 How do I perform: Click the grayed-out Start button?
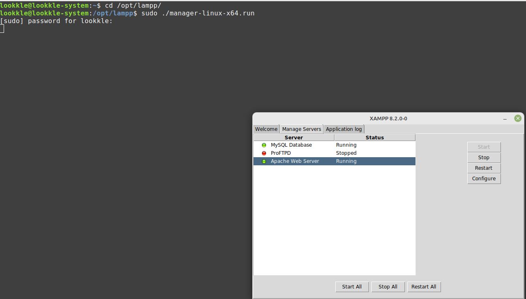[484, 147]
